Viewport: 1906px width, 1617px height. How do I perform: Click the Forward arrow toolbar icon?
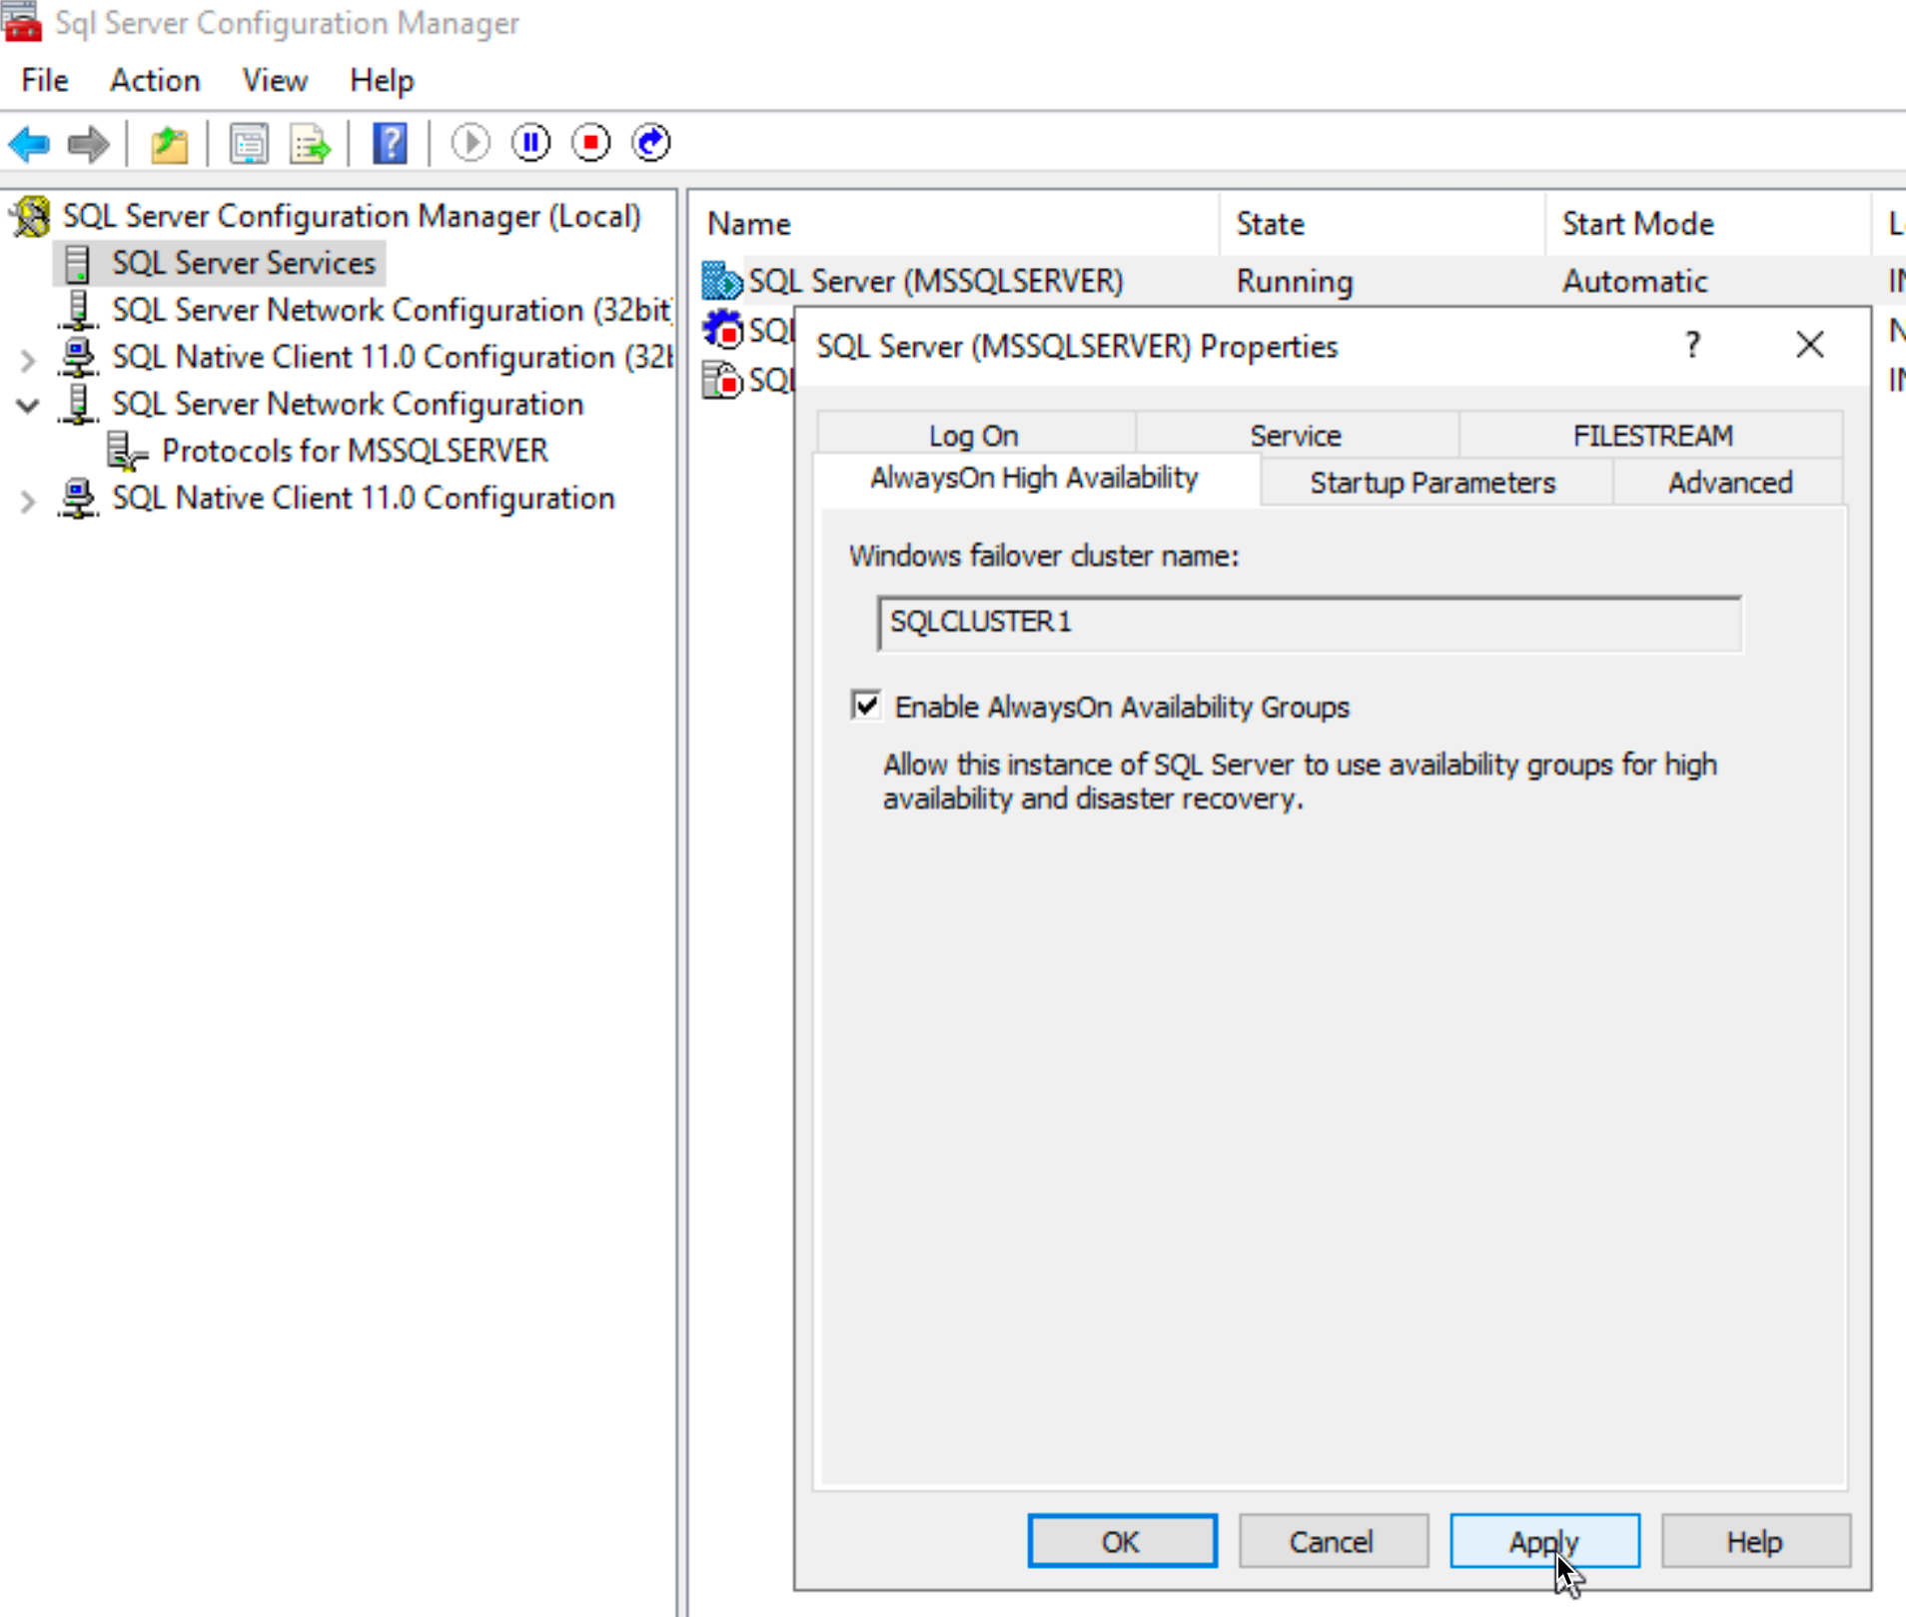[x=88, y=144]
